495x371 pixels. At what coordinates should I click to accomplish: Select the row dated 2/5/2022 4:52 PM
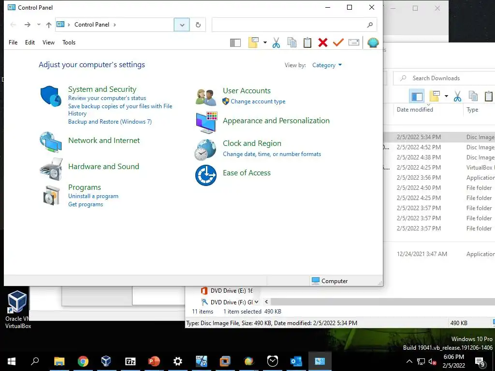pos(439,147)
